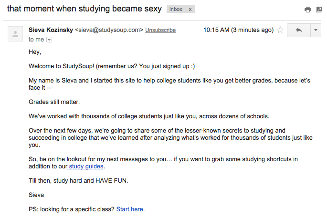Click the 'Grades still matter.' line

tap(54, 102)
